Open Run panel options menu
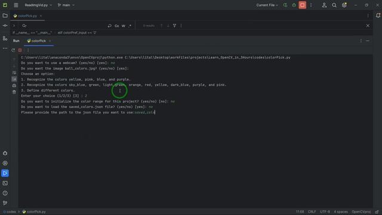382x215 pixels. [x=361, y=41]
